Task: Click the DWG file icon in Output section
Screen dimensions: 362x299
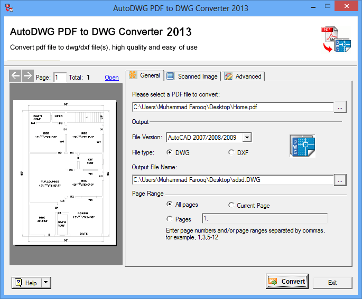Action: tap(302, 146)
